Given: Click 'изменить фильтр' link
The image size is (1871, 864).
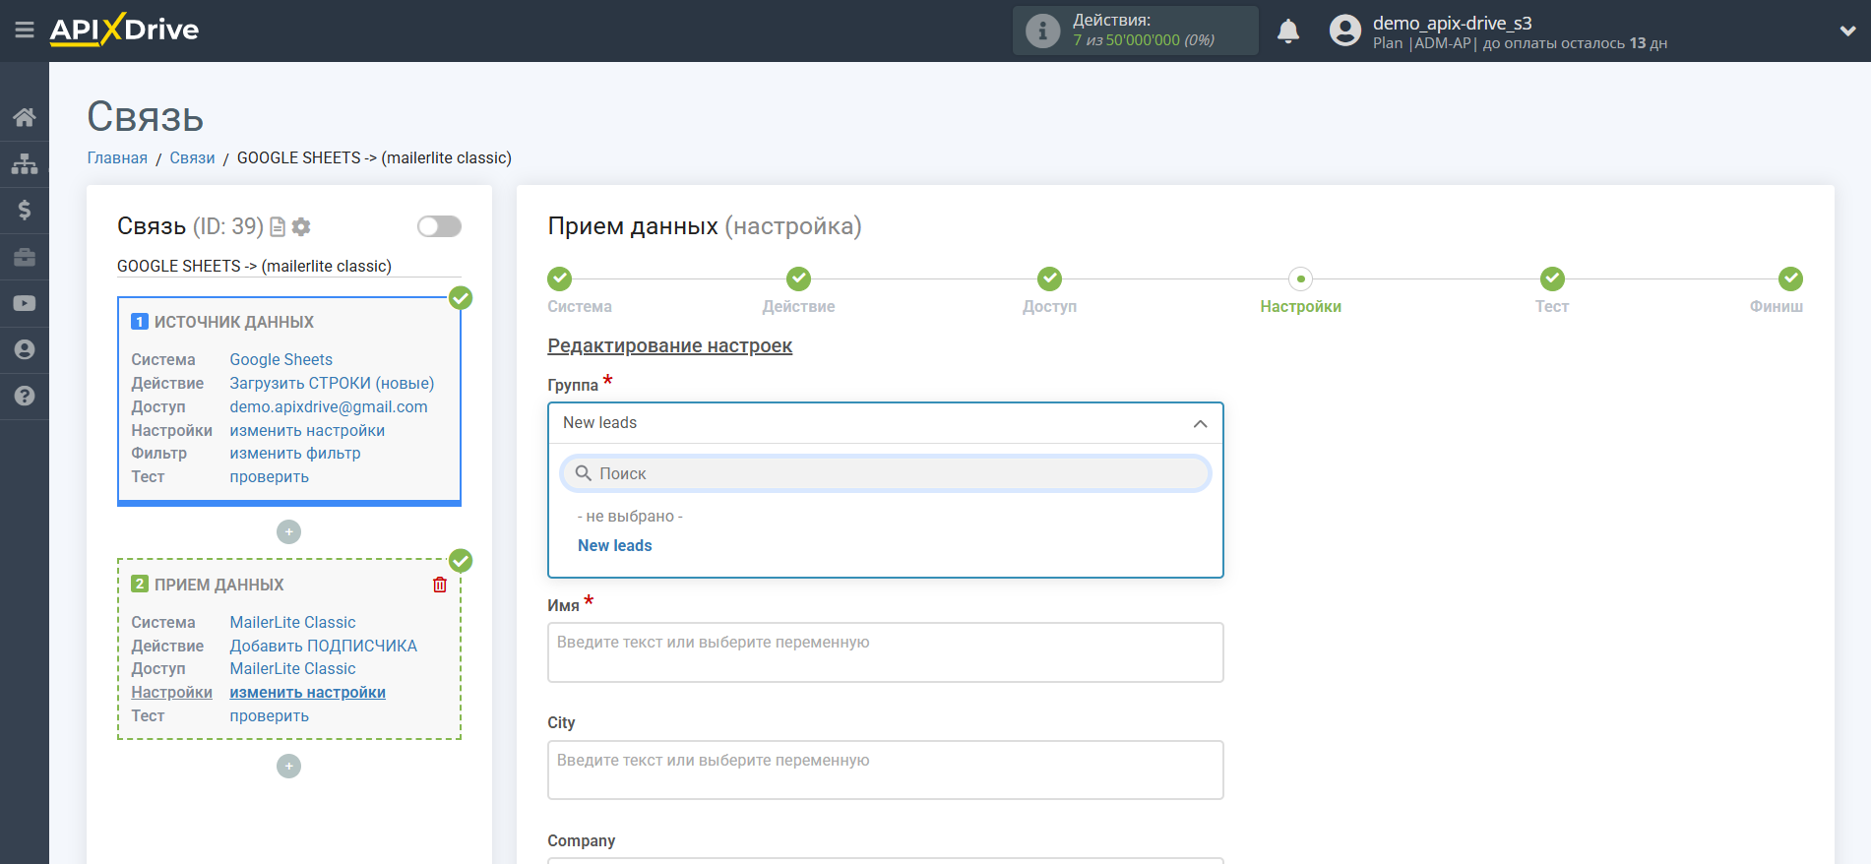Looking at the screenshot, I should point(295,454).
